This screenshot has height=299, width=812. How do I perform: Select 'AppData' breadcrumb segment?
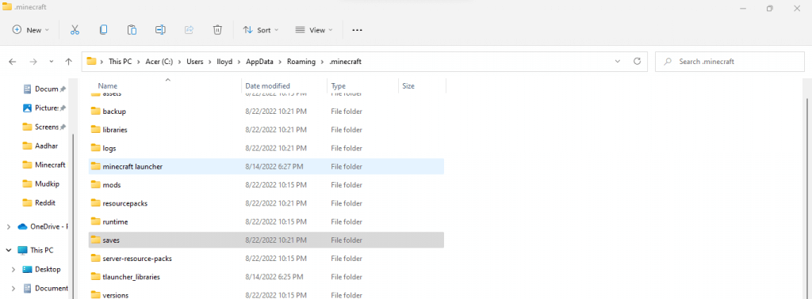[259, 62]
